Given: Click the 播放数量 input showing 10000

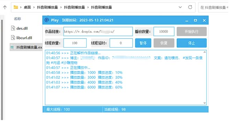Looking at the screenshot, I should click(164, 31).
